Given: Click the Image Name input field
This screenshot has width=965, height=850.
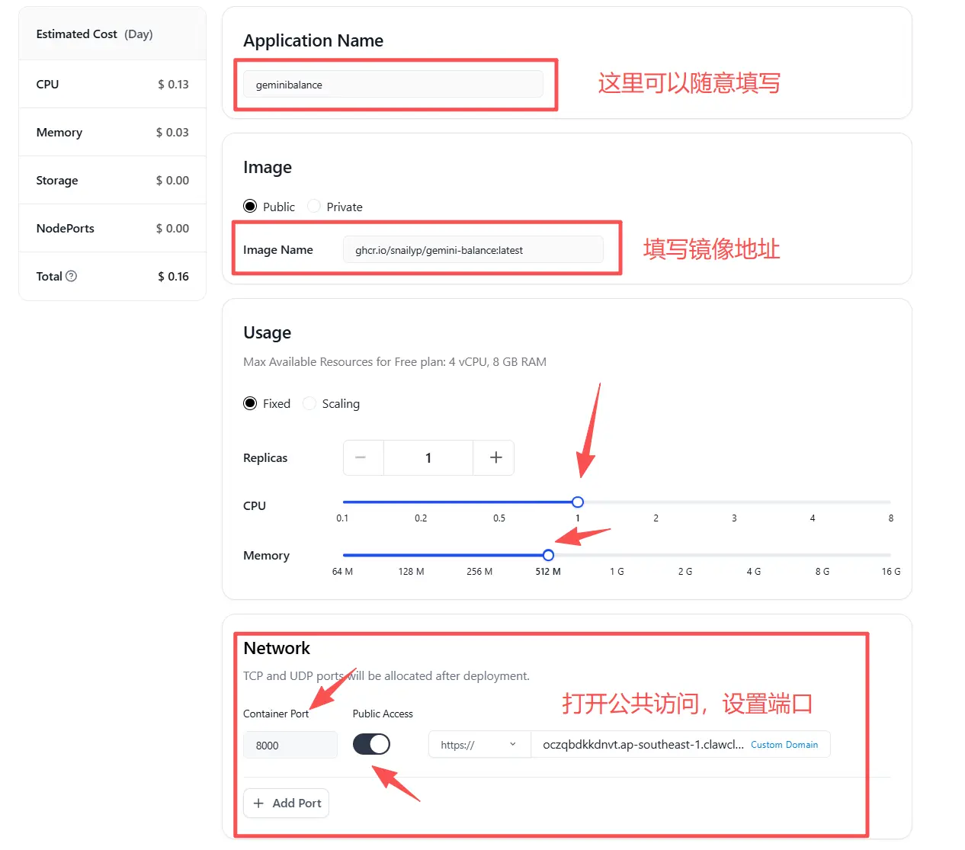Looking at the screenshot, I should [473, 250].
